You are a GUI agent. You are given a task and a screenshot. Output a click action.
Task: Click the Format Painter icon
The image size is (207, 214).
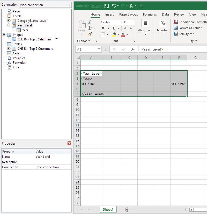tap(90, 34)
